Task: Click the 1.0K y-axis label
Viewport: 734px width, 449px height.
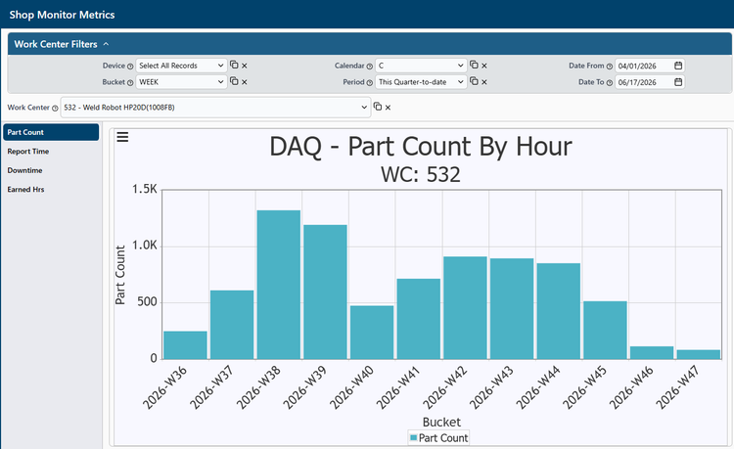Action: 144,246
